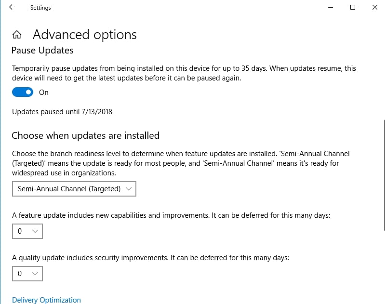Disable pausing of updates with the On switch
Viewport: 386px width, 304px height.
coord(22,92)
